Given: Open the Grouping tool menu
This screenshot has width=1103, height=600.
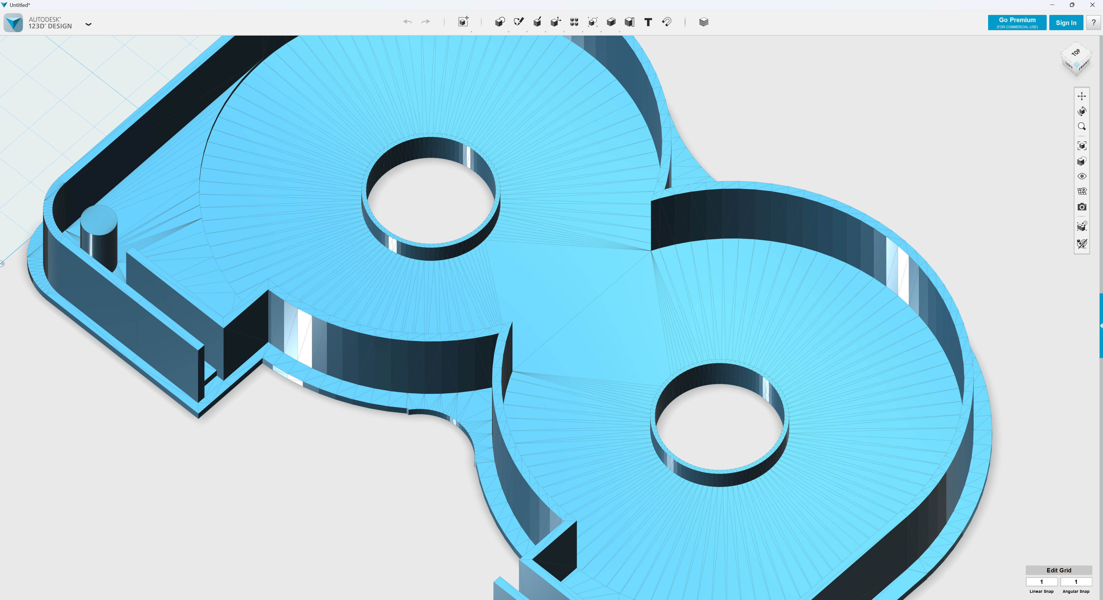Looking at the screenshot, I should tap(593, 22).
